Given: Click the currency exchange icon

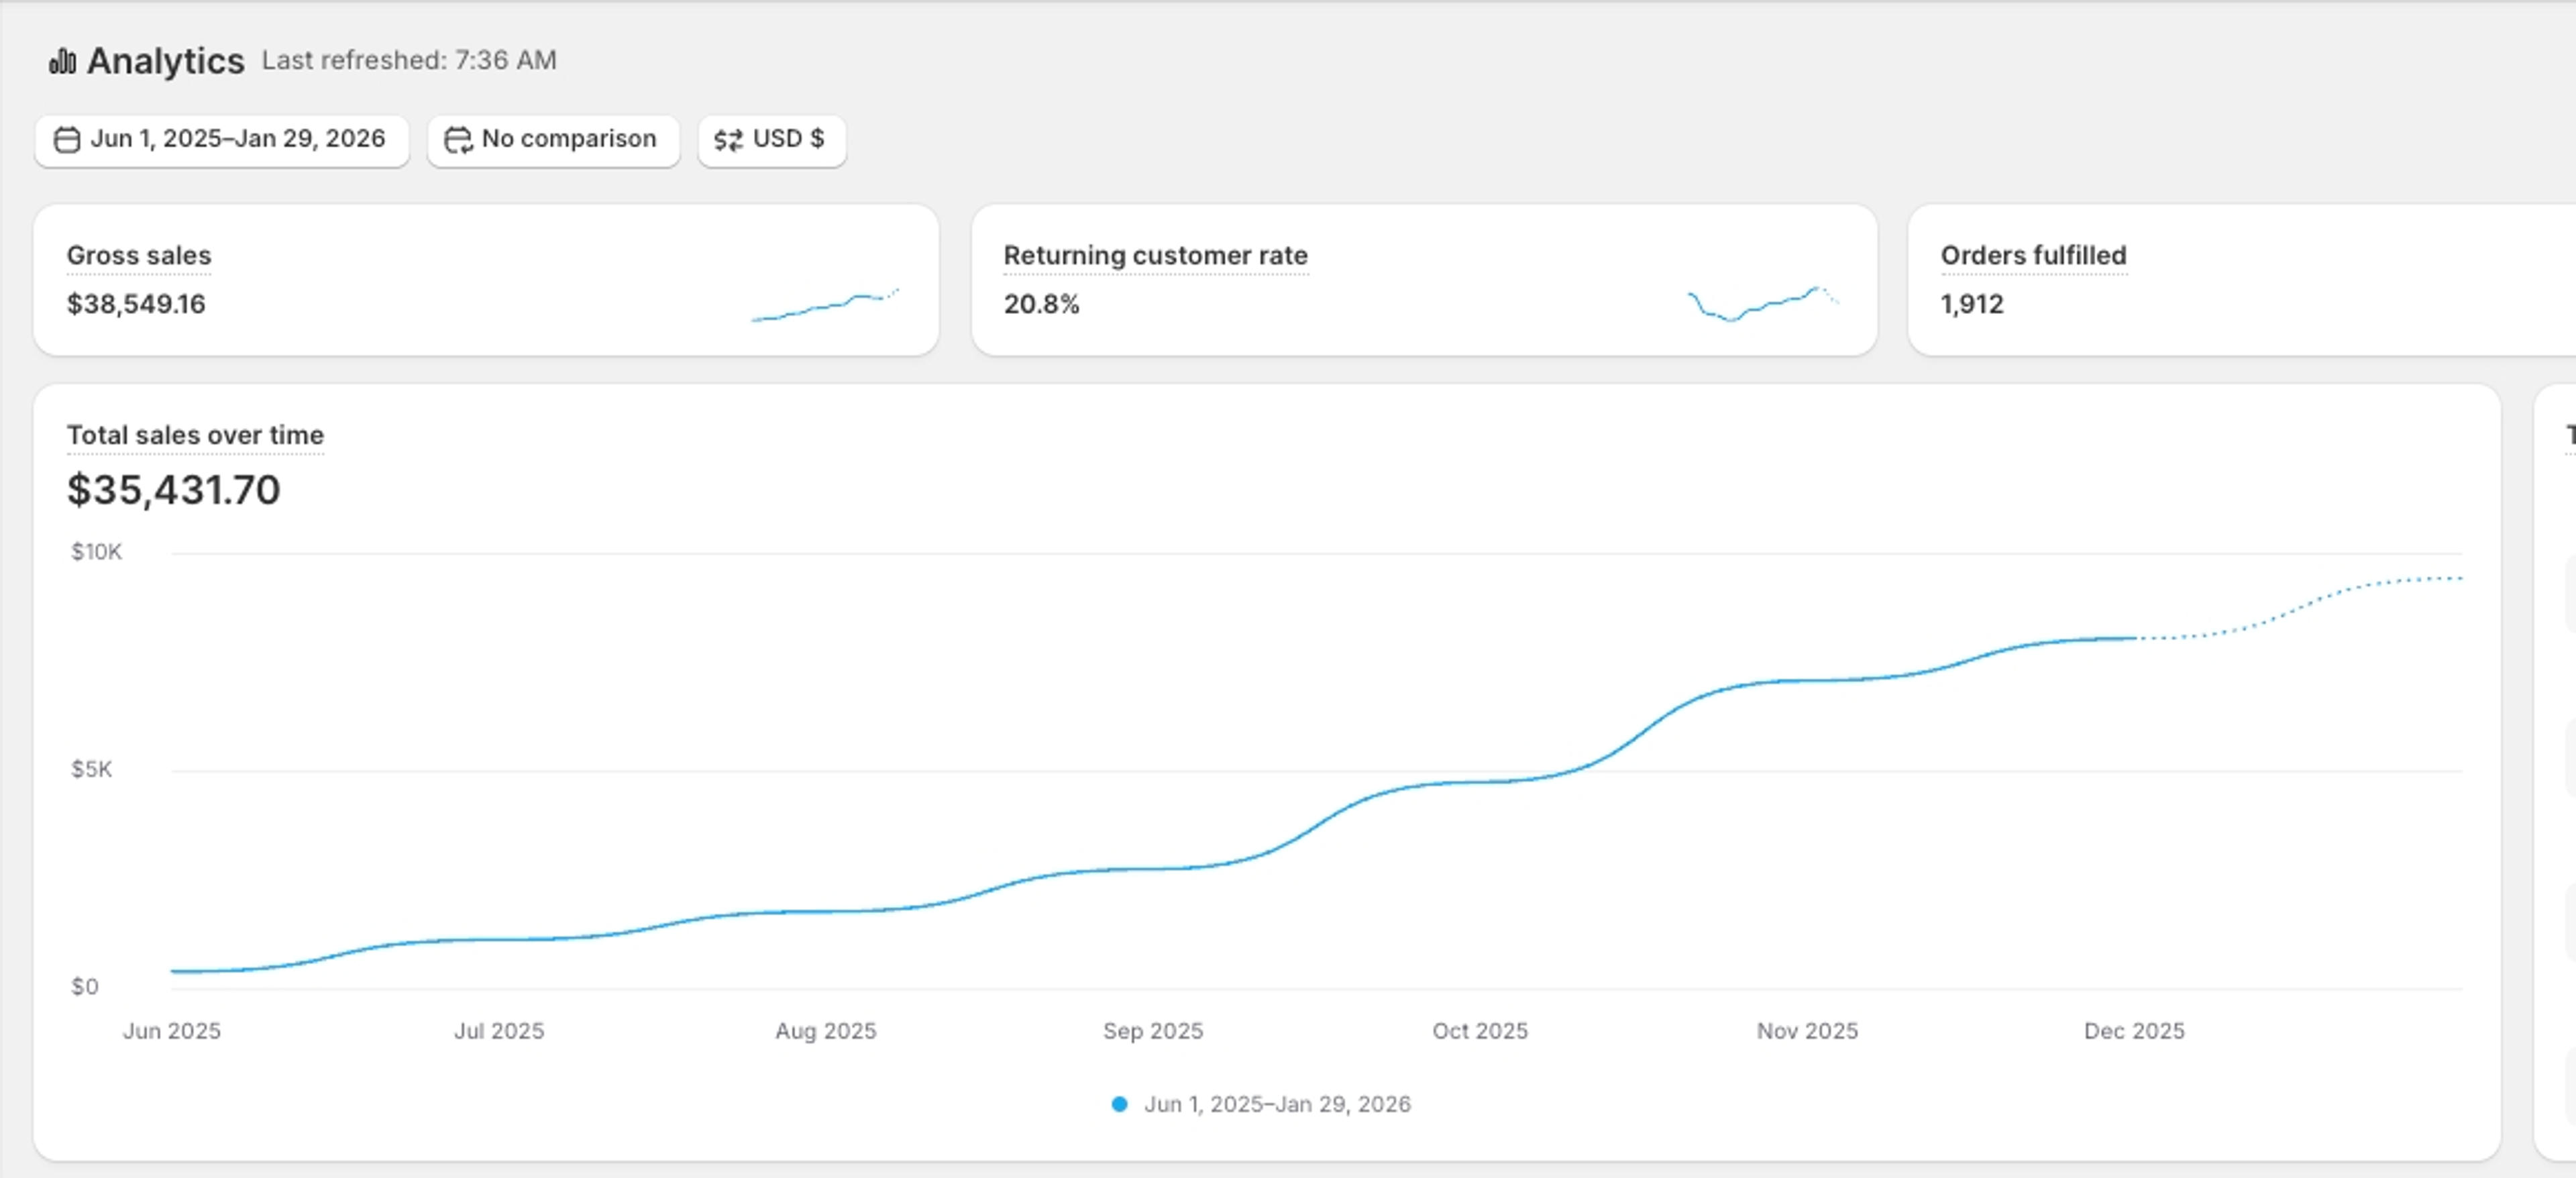Looking at the screenshot, I should pyautogui.click(x=728, y=139).
